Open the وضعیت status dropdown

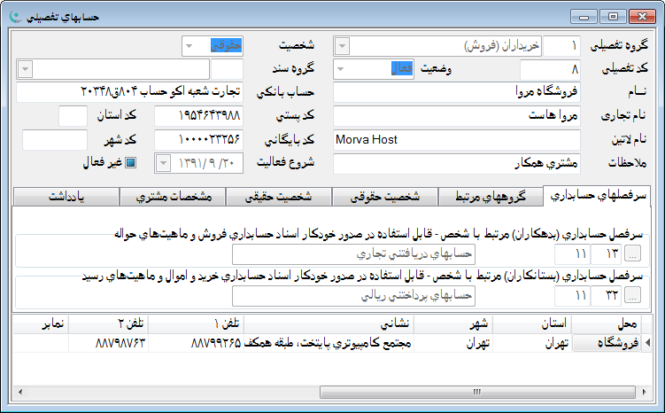(x=343, y=69)
